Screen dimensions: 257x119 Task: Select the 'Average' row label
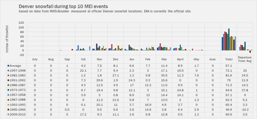tap(15, 66)
